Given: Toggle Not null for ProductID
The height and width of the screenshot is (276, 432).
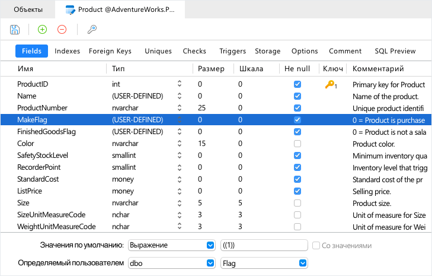Looking at the screenshot, I should [297, 84].
